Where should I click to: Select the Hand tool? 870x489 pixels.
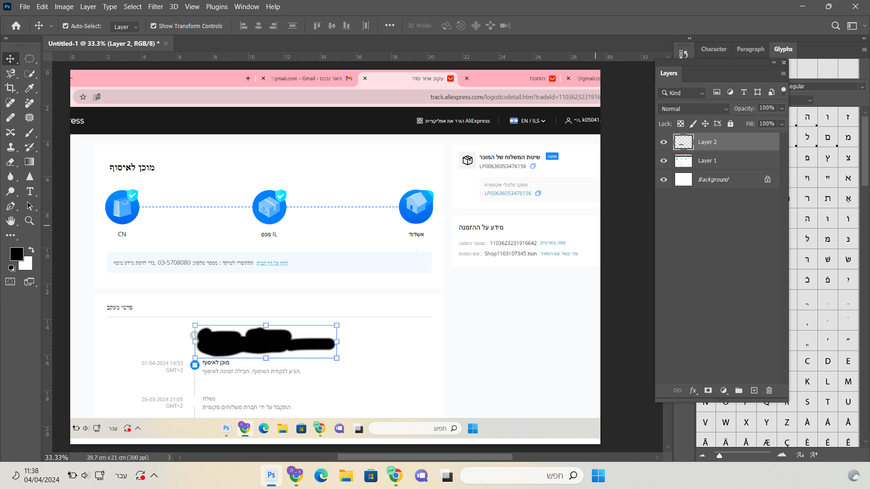tap(10, 221)
